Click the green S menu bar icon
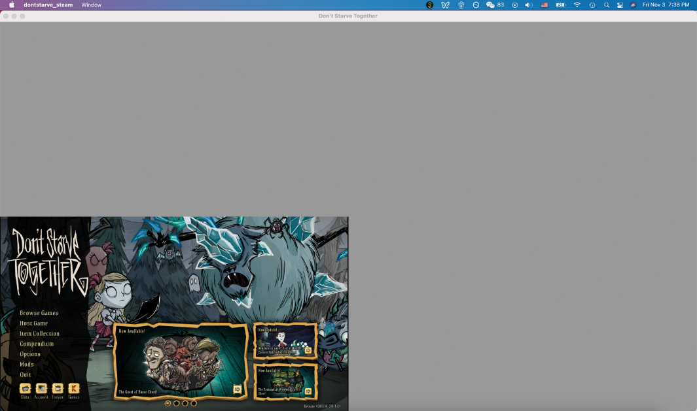697x411 pixels. coord(429,5)
